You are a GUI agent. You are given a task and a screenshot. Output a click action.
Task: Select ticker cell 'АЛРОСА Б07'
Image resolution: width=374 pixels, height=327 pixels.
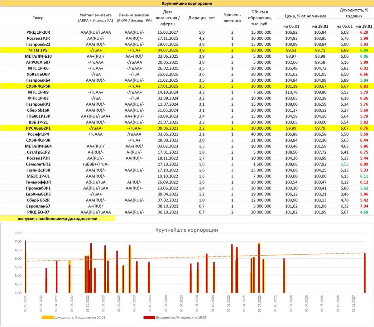pos(38,62)
